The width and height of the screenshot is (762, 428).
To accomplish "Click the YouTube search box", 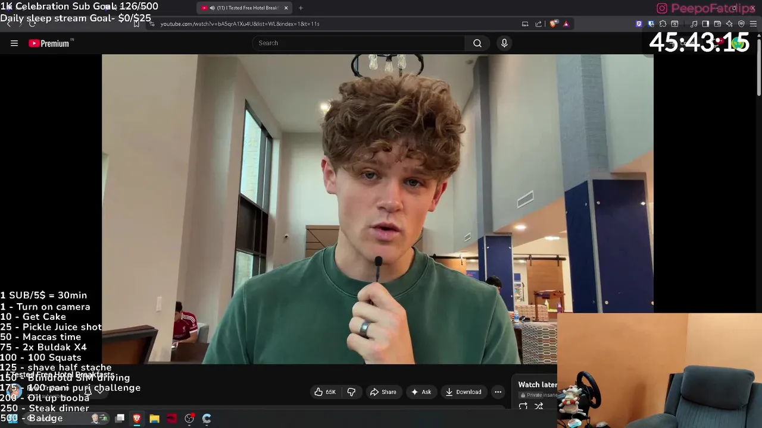I will 359,43.
